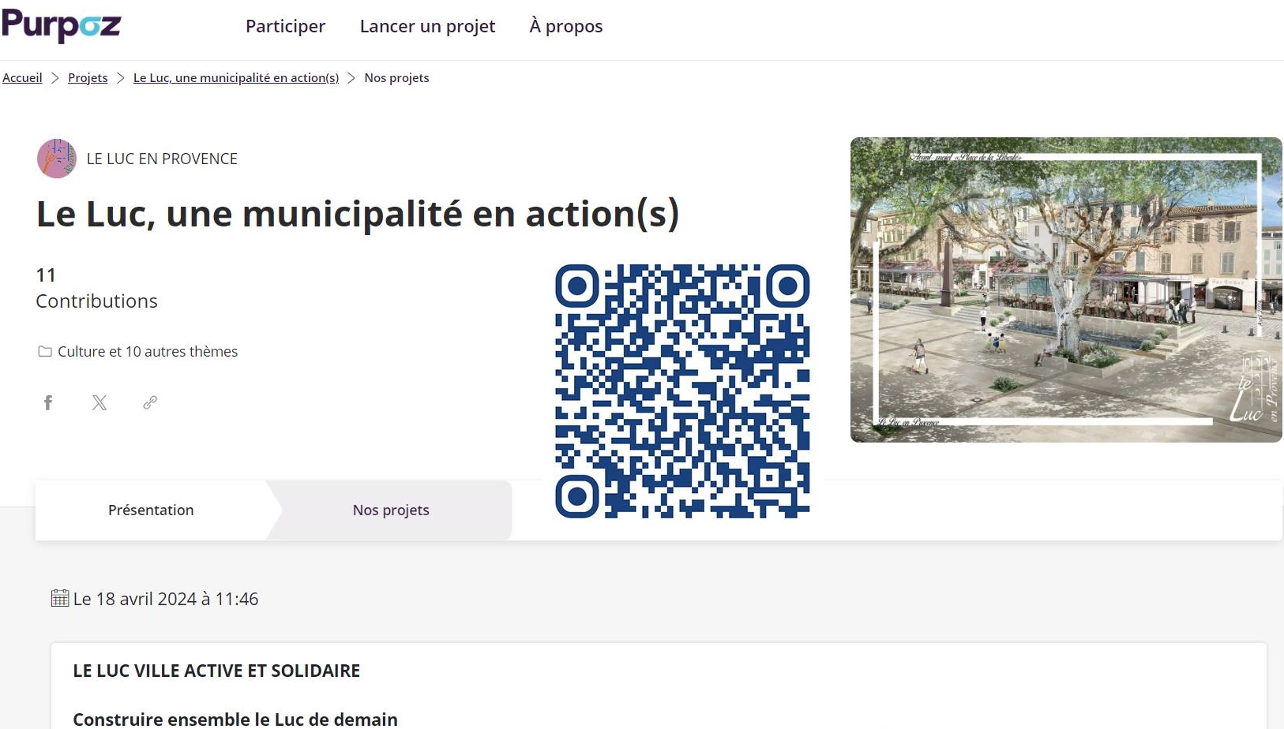Image resolution: width=1284 pixels, height=729 pixels.
Task: Select the Nos projets tab
Action: click(391, 510)
